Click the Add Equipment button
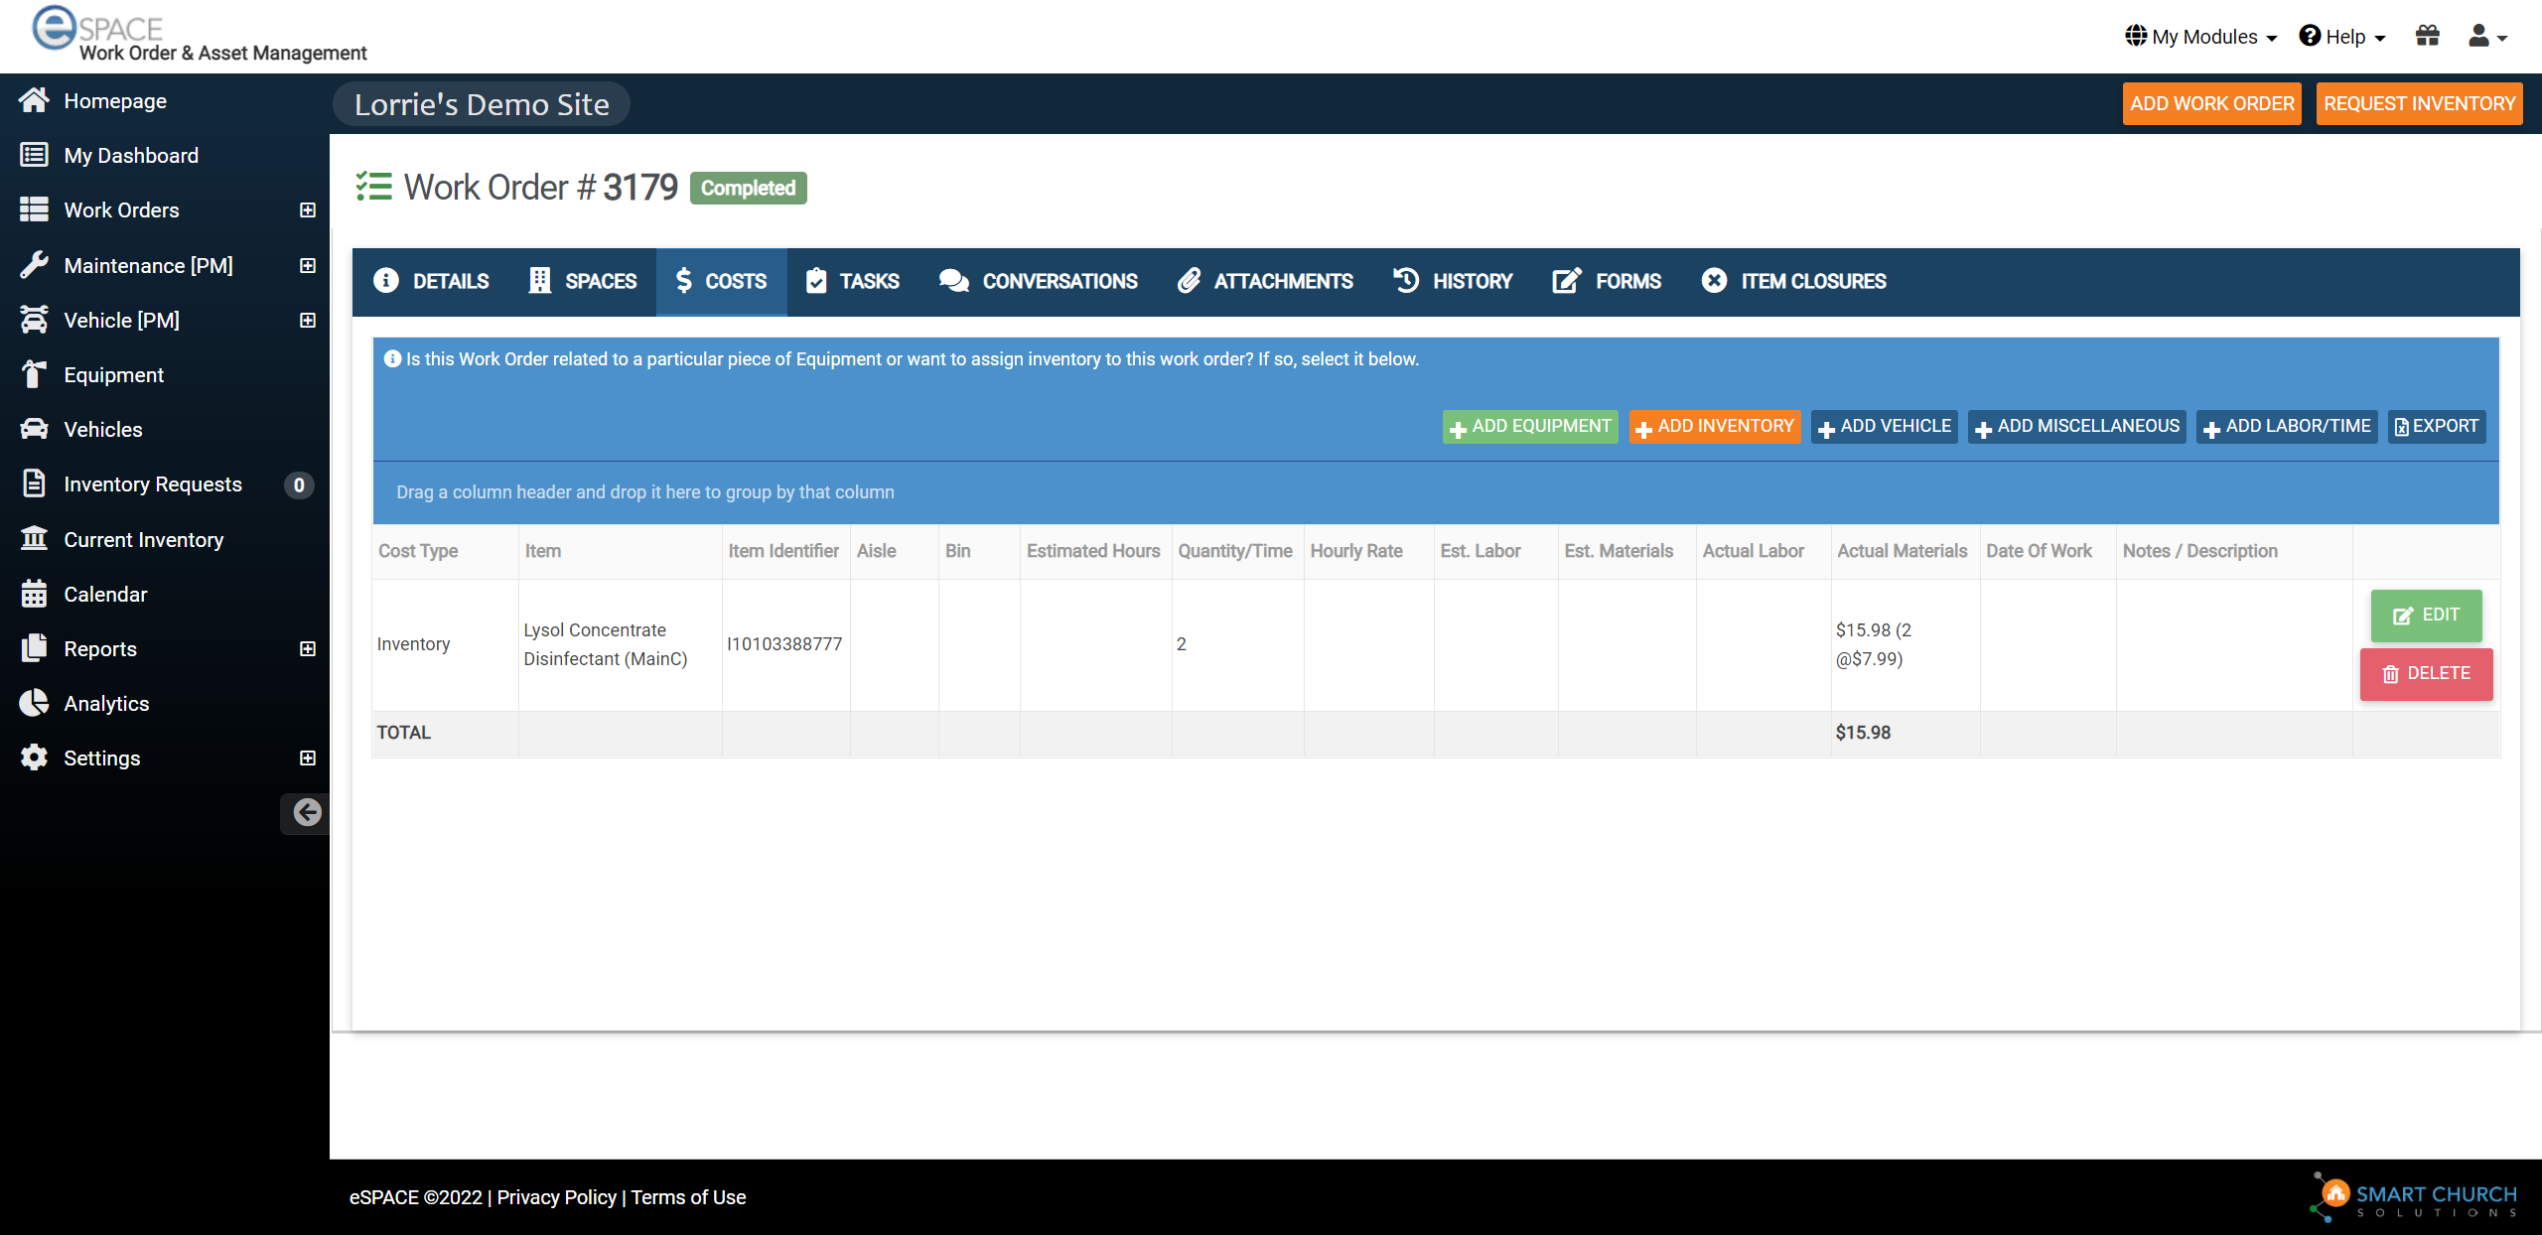 (x=1530, y=427)
